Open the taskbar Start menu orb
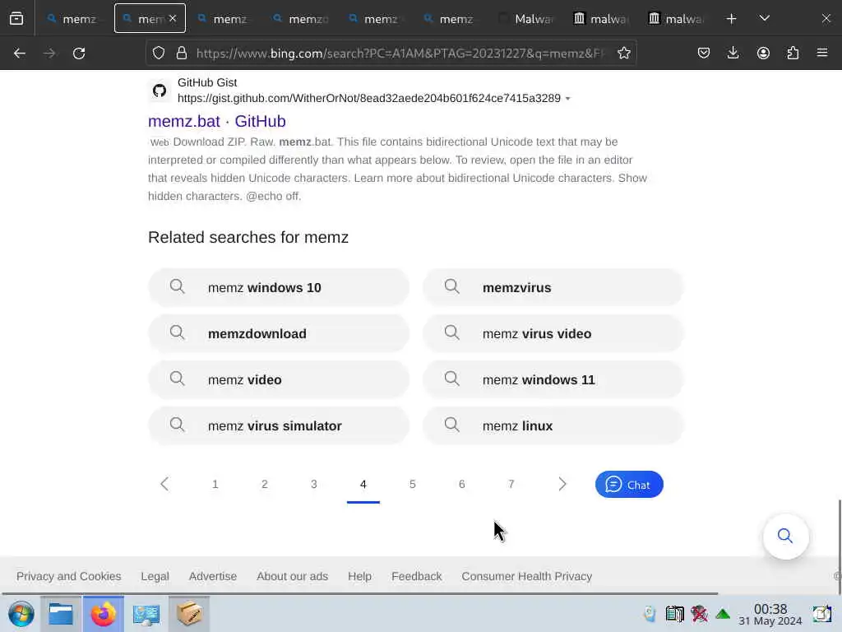842x632 pixels. (21, 614)
